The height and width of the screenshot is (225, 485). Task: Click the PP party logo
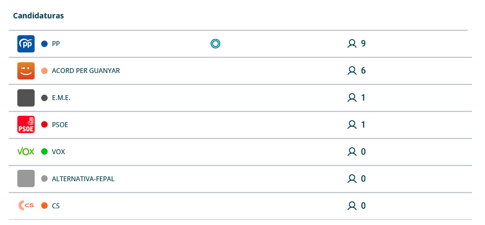coord(26,44)
